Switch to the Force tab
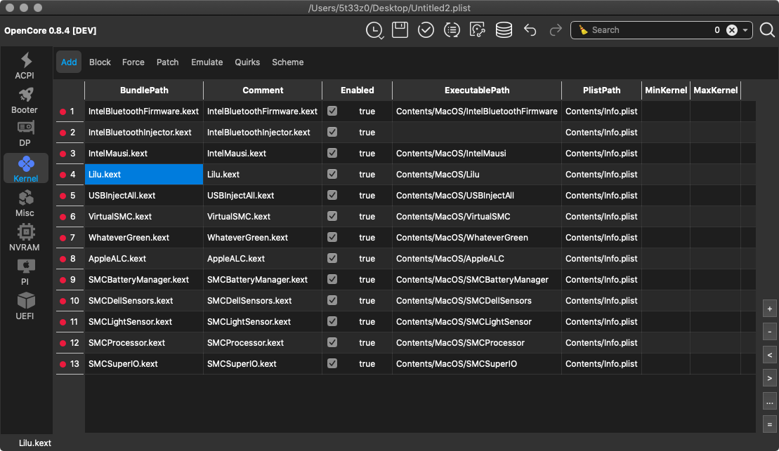This screenshot has width=779, height=451. [133, 62]
